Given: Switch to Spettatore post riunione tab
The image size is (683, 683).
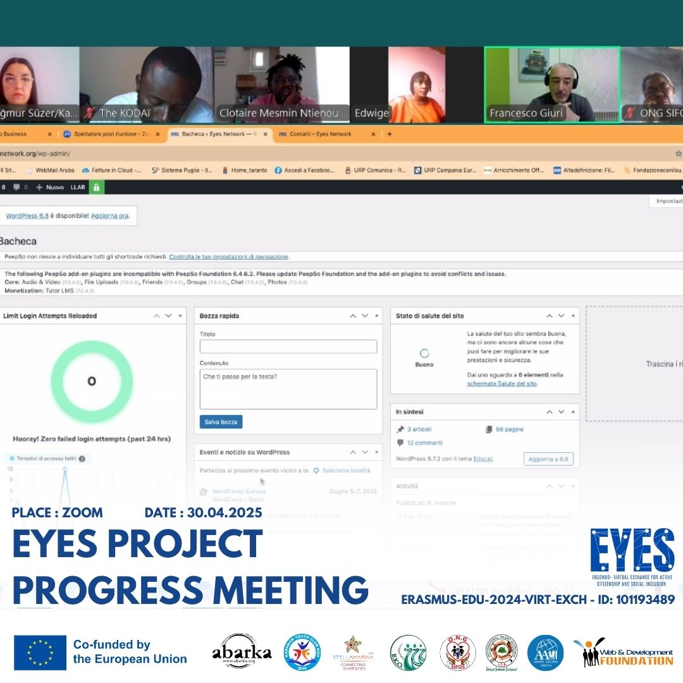Looking at the screenshot, I should pos(112,134).
